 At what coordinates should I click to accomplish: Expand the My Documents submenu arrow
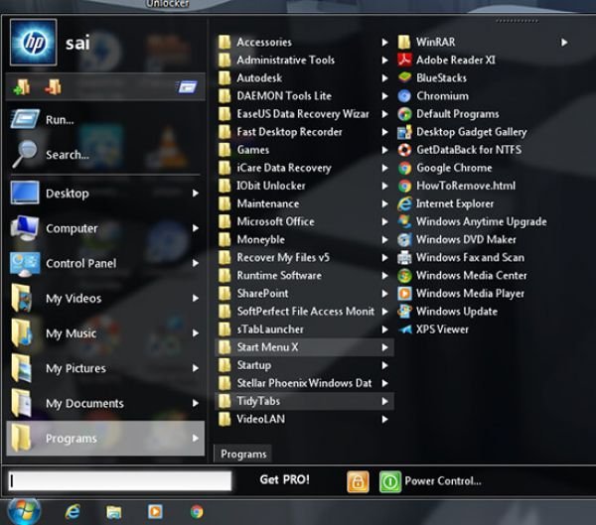[x=196, y=403]
